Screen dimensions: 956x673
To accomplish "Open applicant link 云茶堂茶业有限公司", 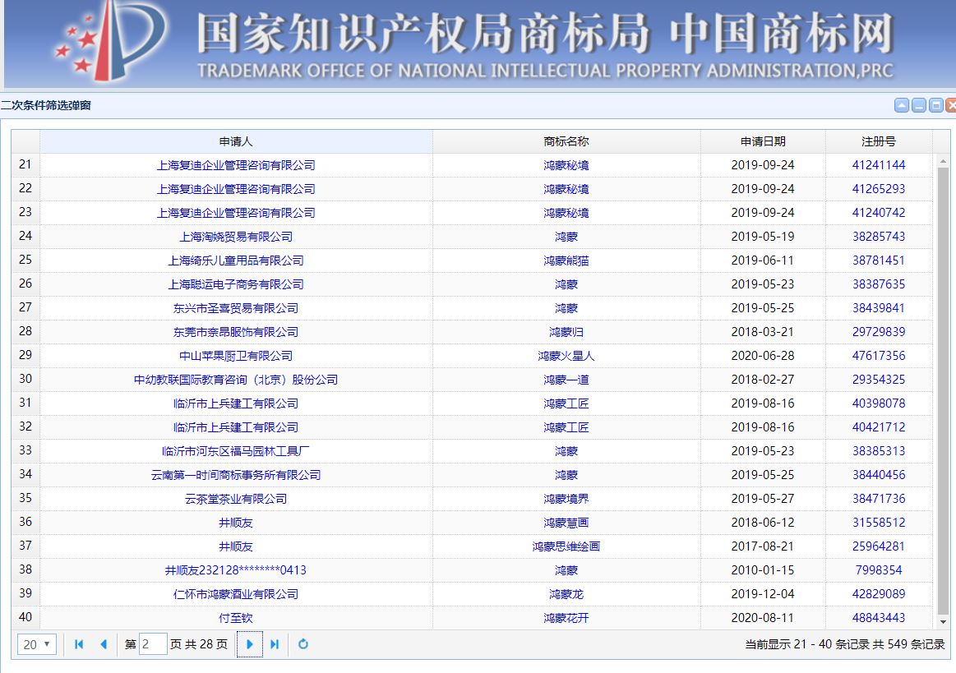I will click(233, 498).
